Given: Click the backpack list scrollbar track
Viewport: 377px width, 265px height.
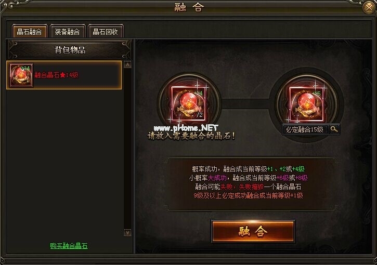Looking at the screenshot, I should (x=127, y=149).
